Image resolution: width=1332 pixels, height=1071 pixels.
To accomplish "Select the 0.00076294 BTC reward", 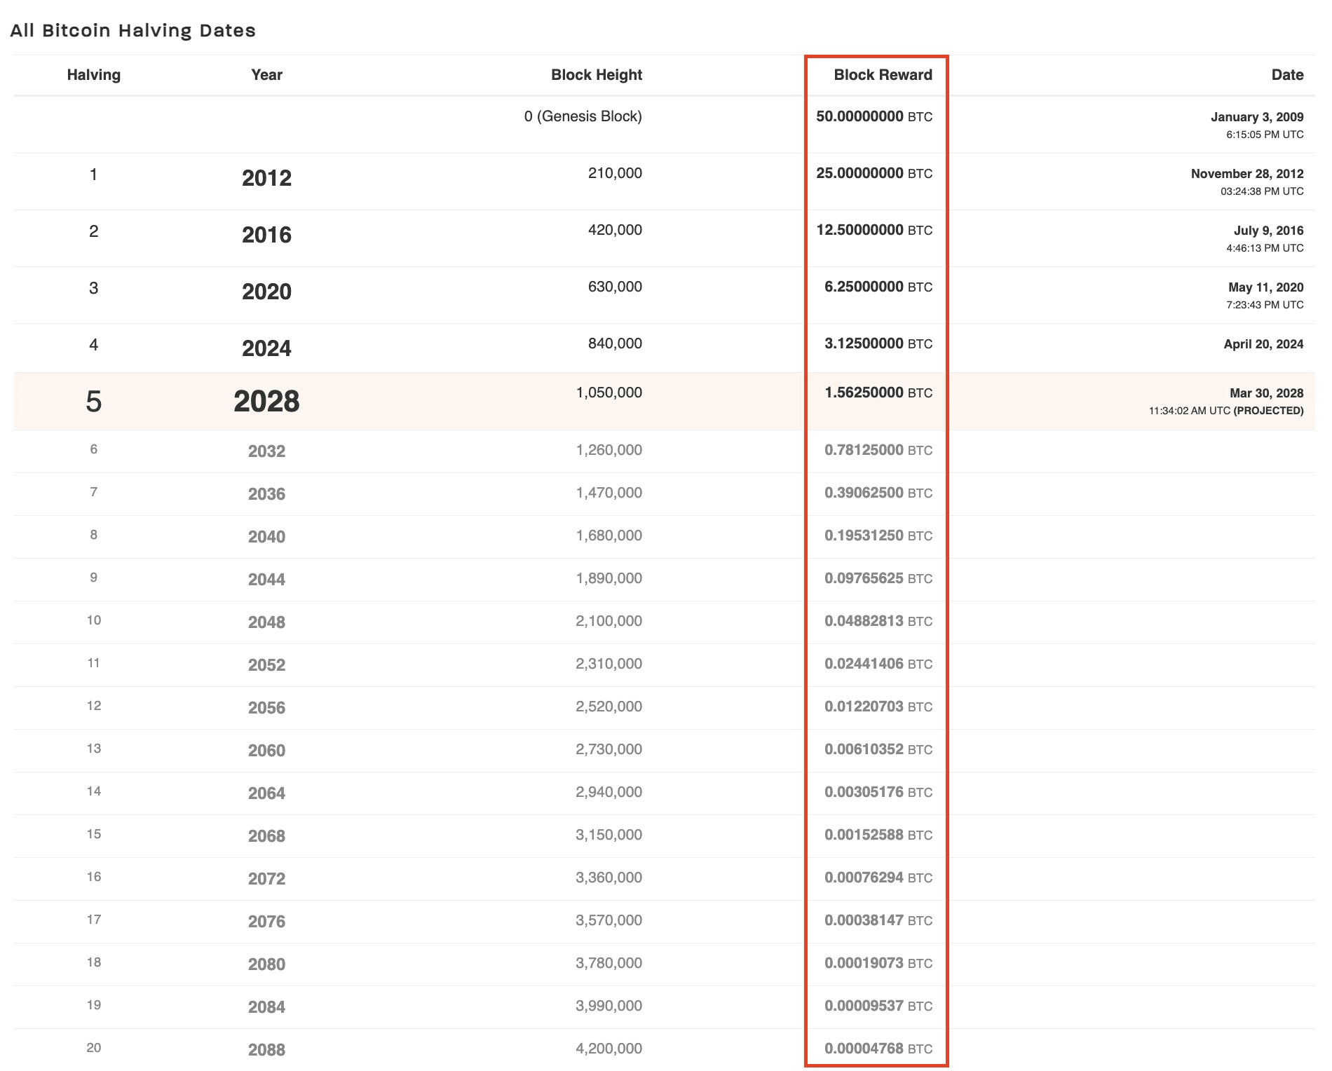I will (x=878, y=878).
